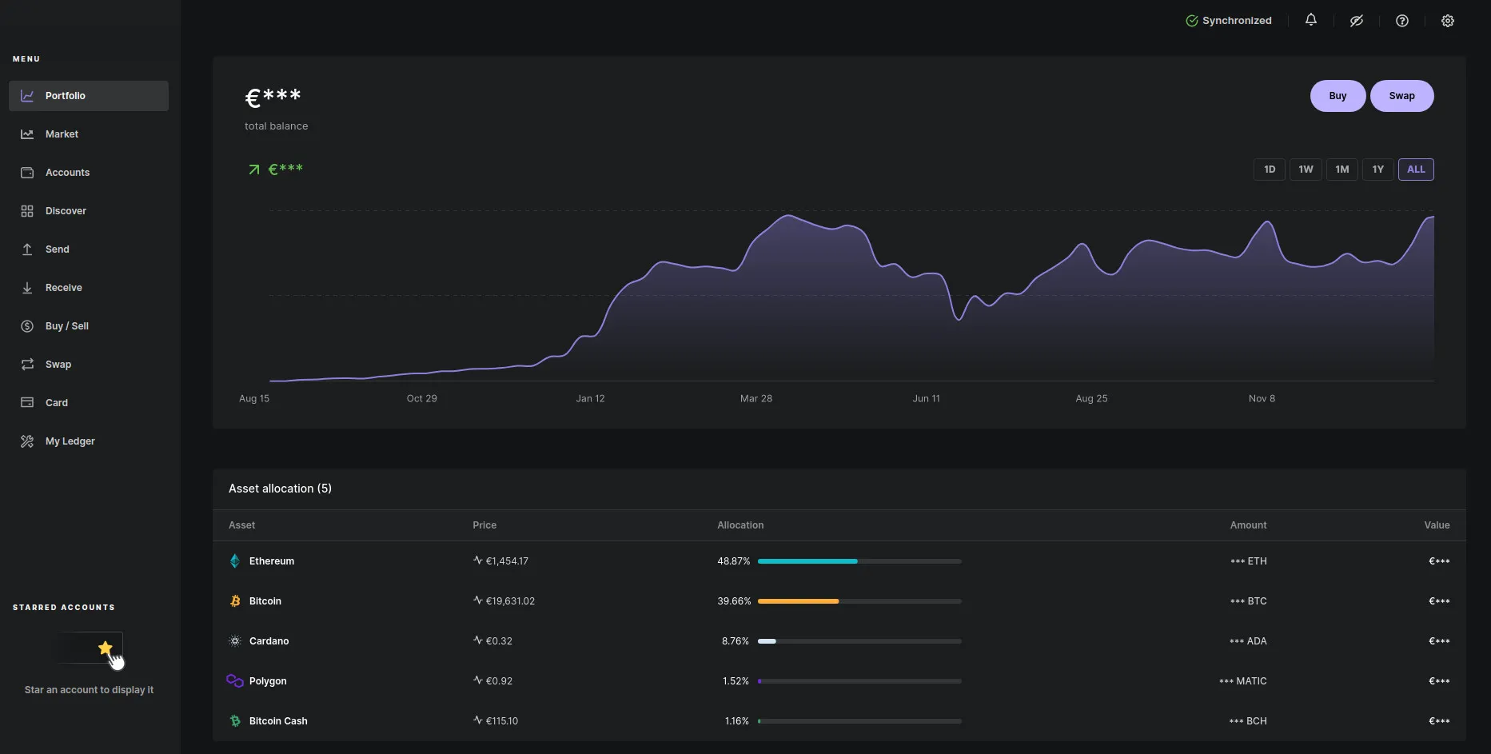Enable the 1D chart range
Screen dimensions: 1491x754
[x=1270, y=169]
